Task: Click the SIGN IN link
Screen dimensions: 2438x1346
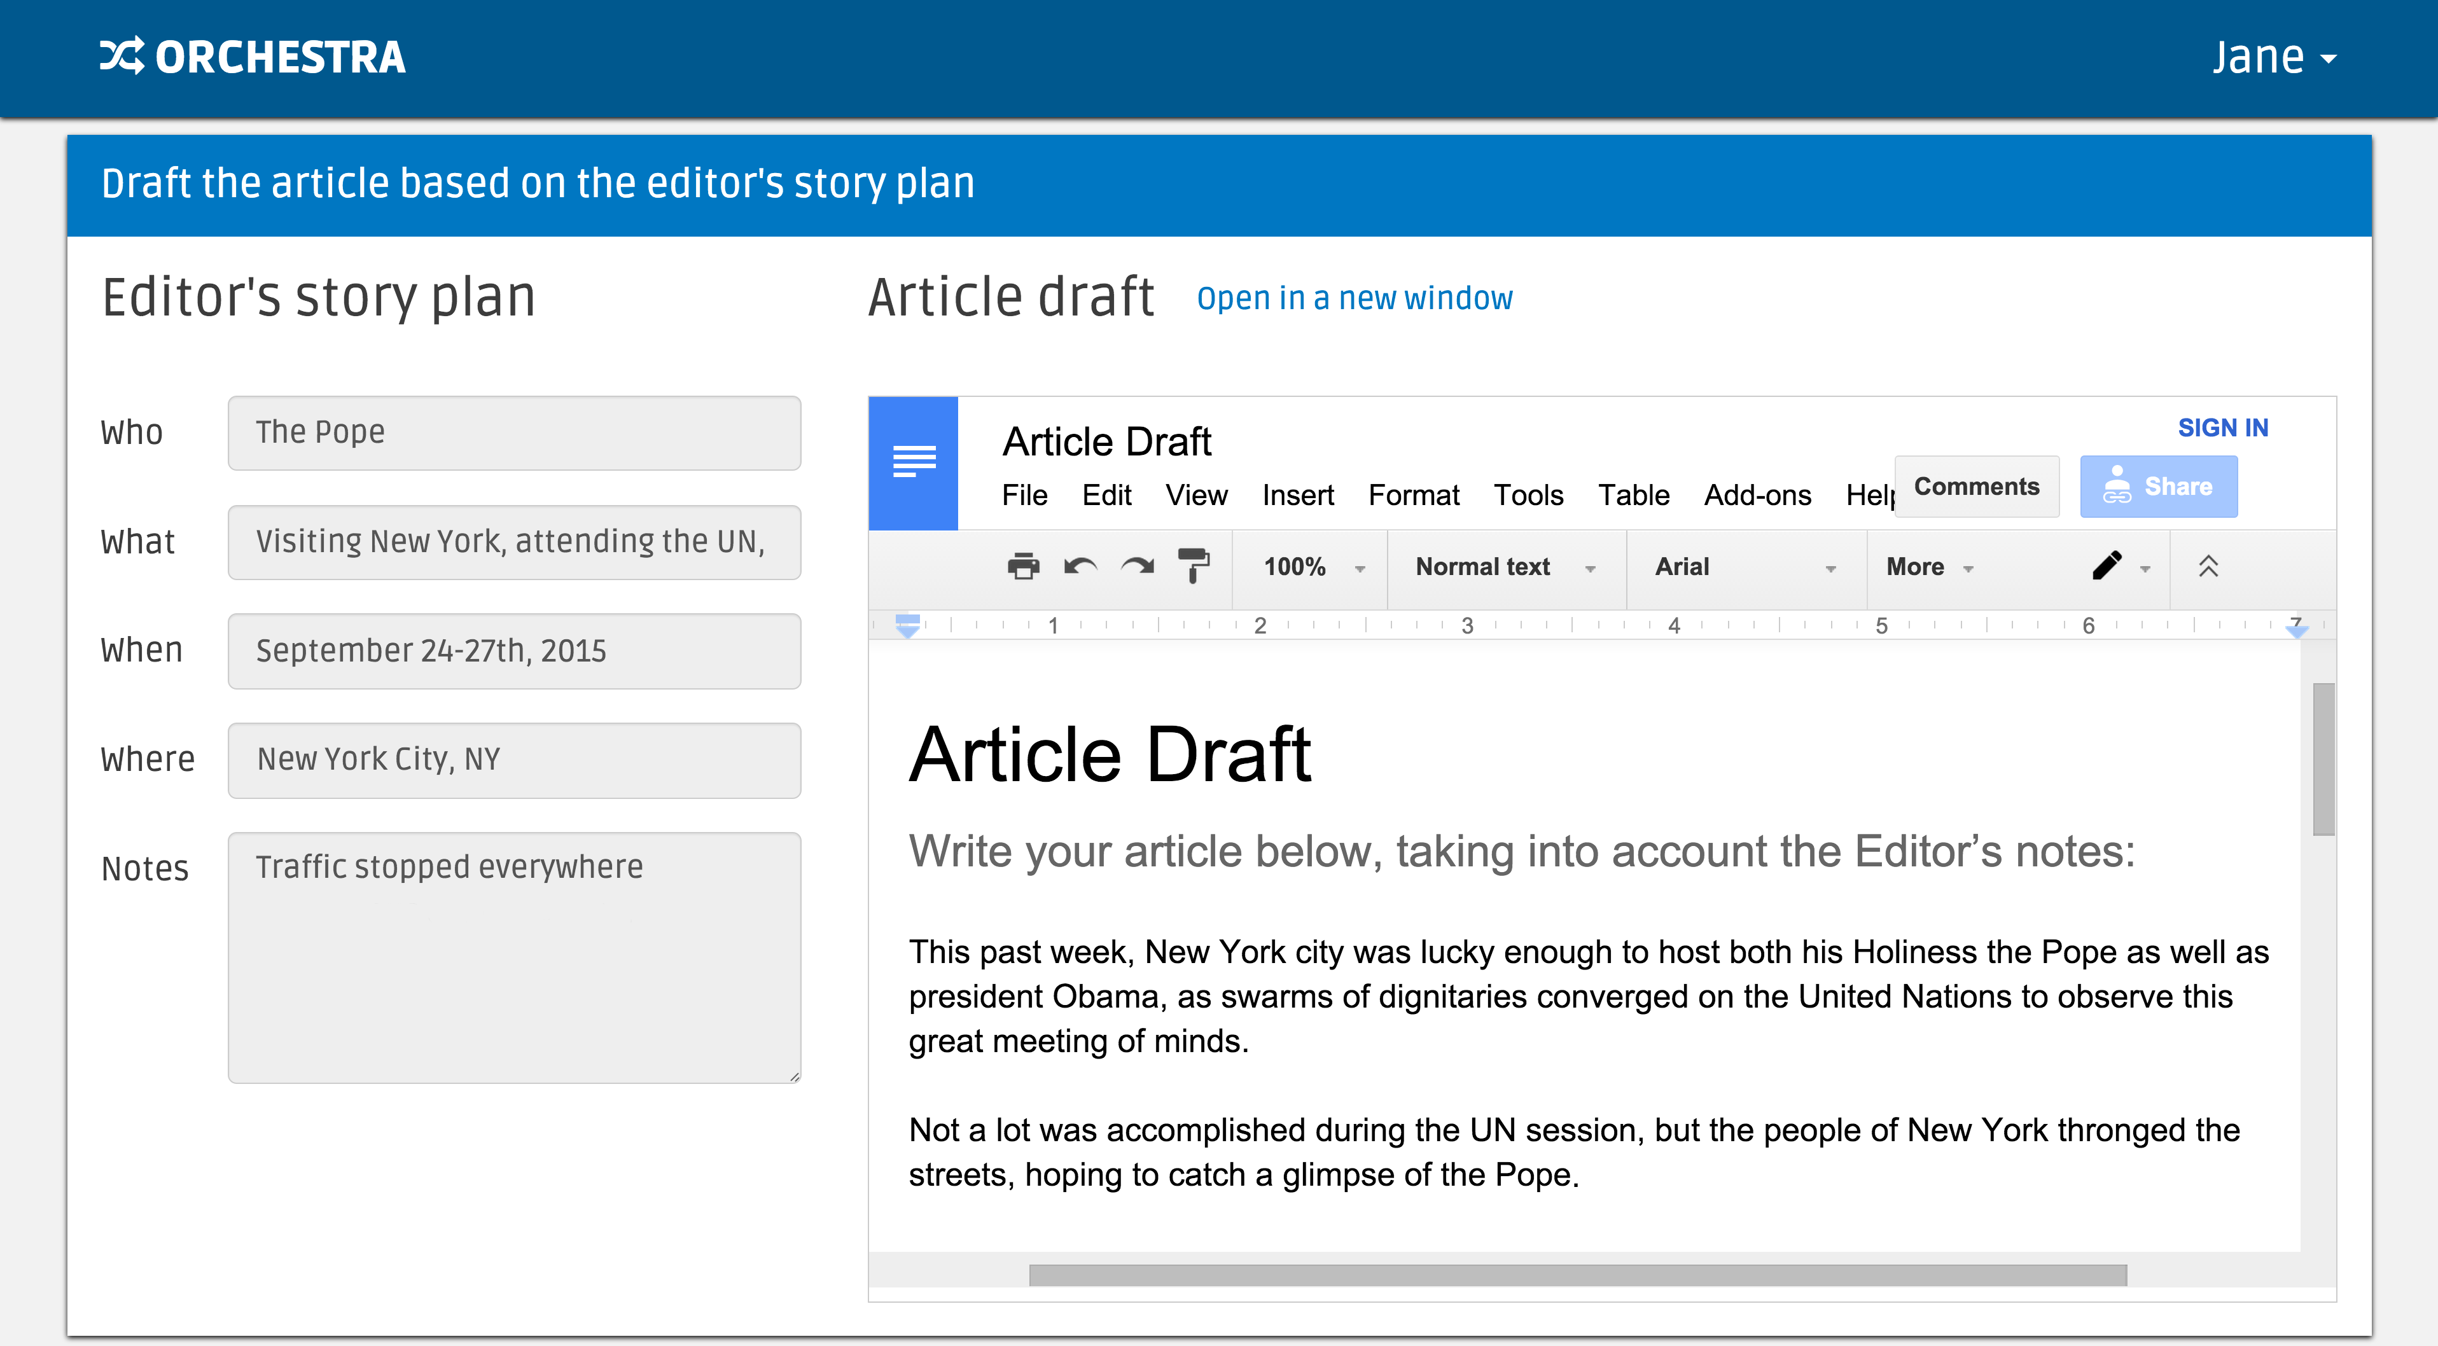Action: click(x=2222, y=428)
